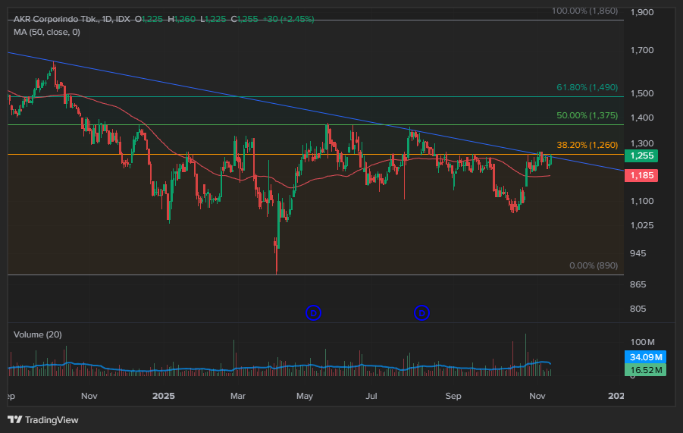Click the Mar label on time axis
The image size is (683, 433).
click(x=238, y=396)
